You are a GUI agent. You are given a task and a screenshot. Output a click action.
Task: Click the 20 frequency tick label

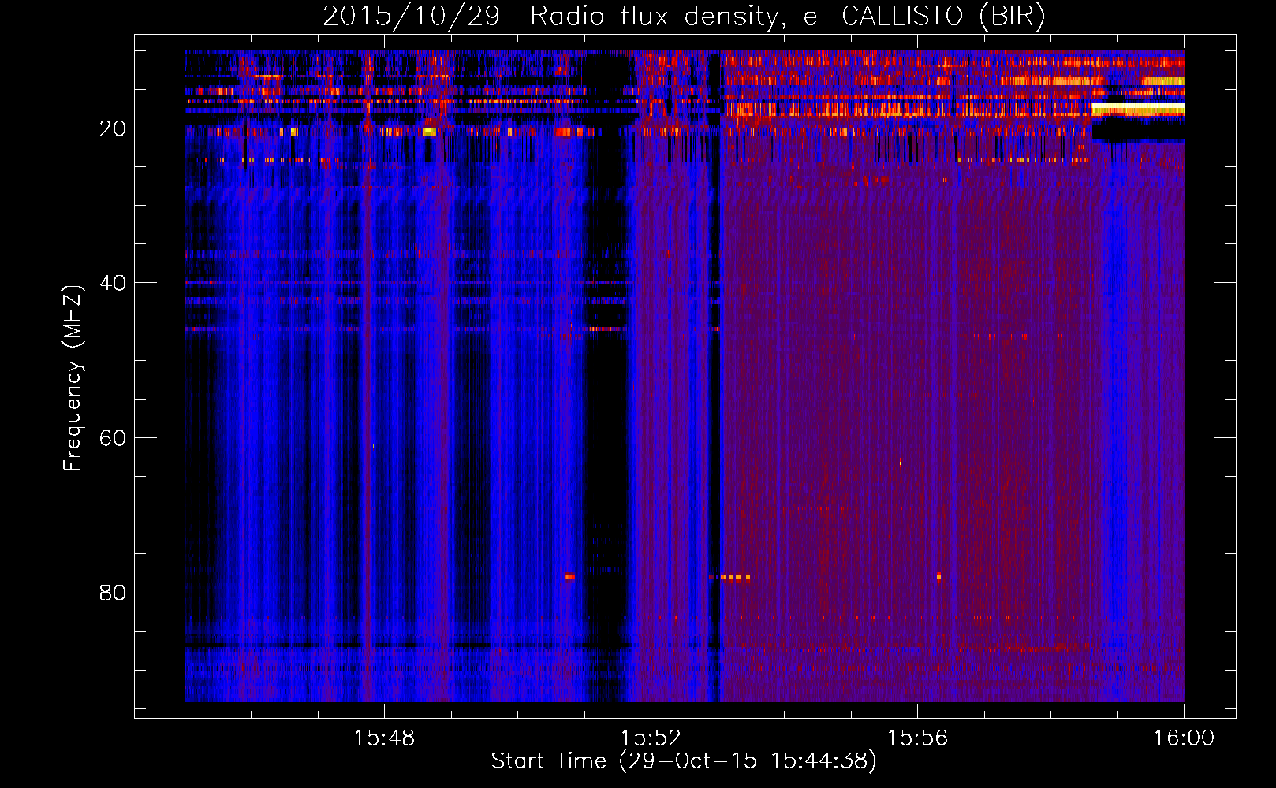(113, 128)
